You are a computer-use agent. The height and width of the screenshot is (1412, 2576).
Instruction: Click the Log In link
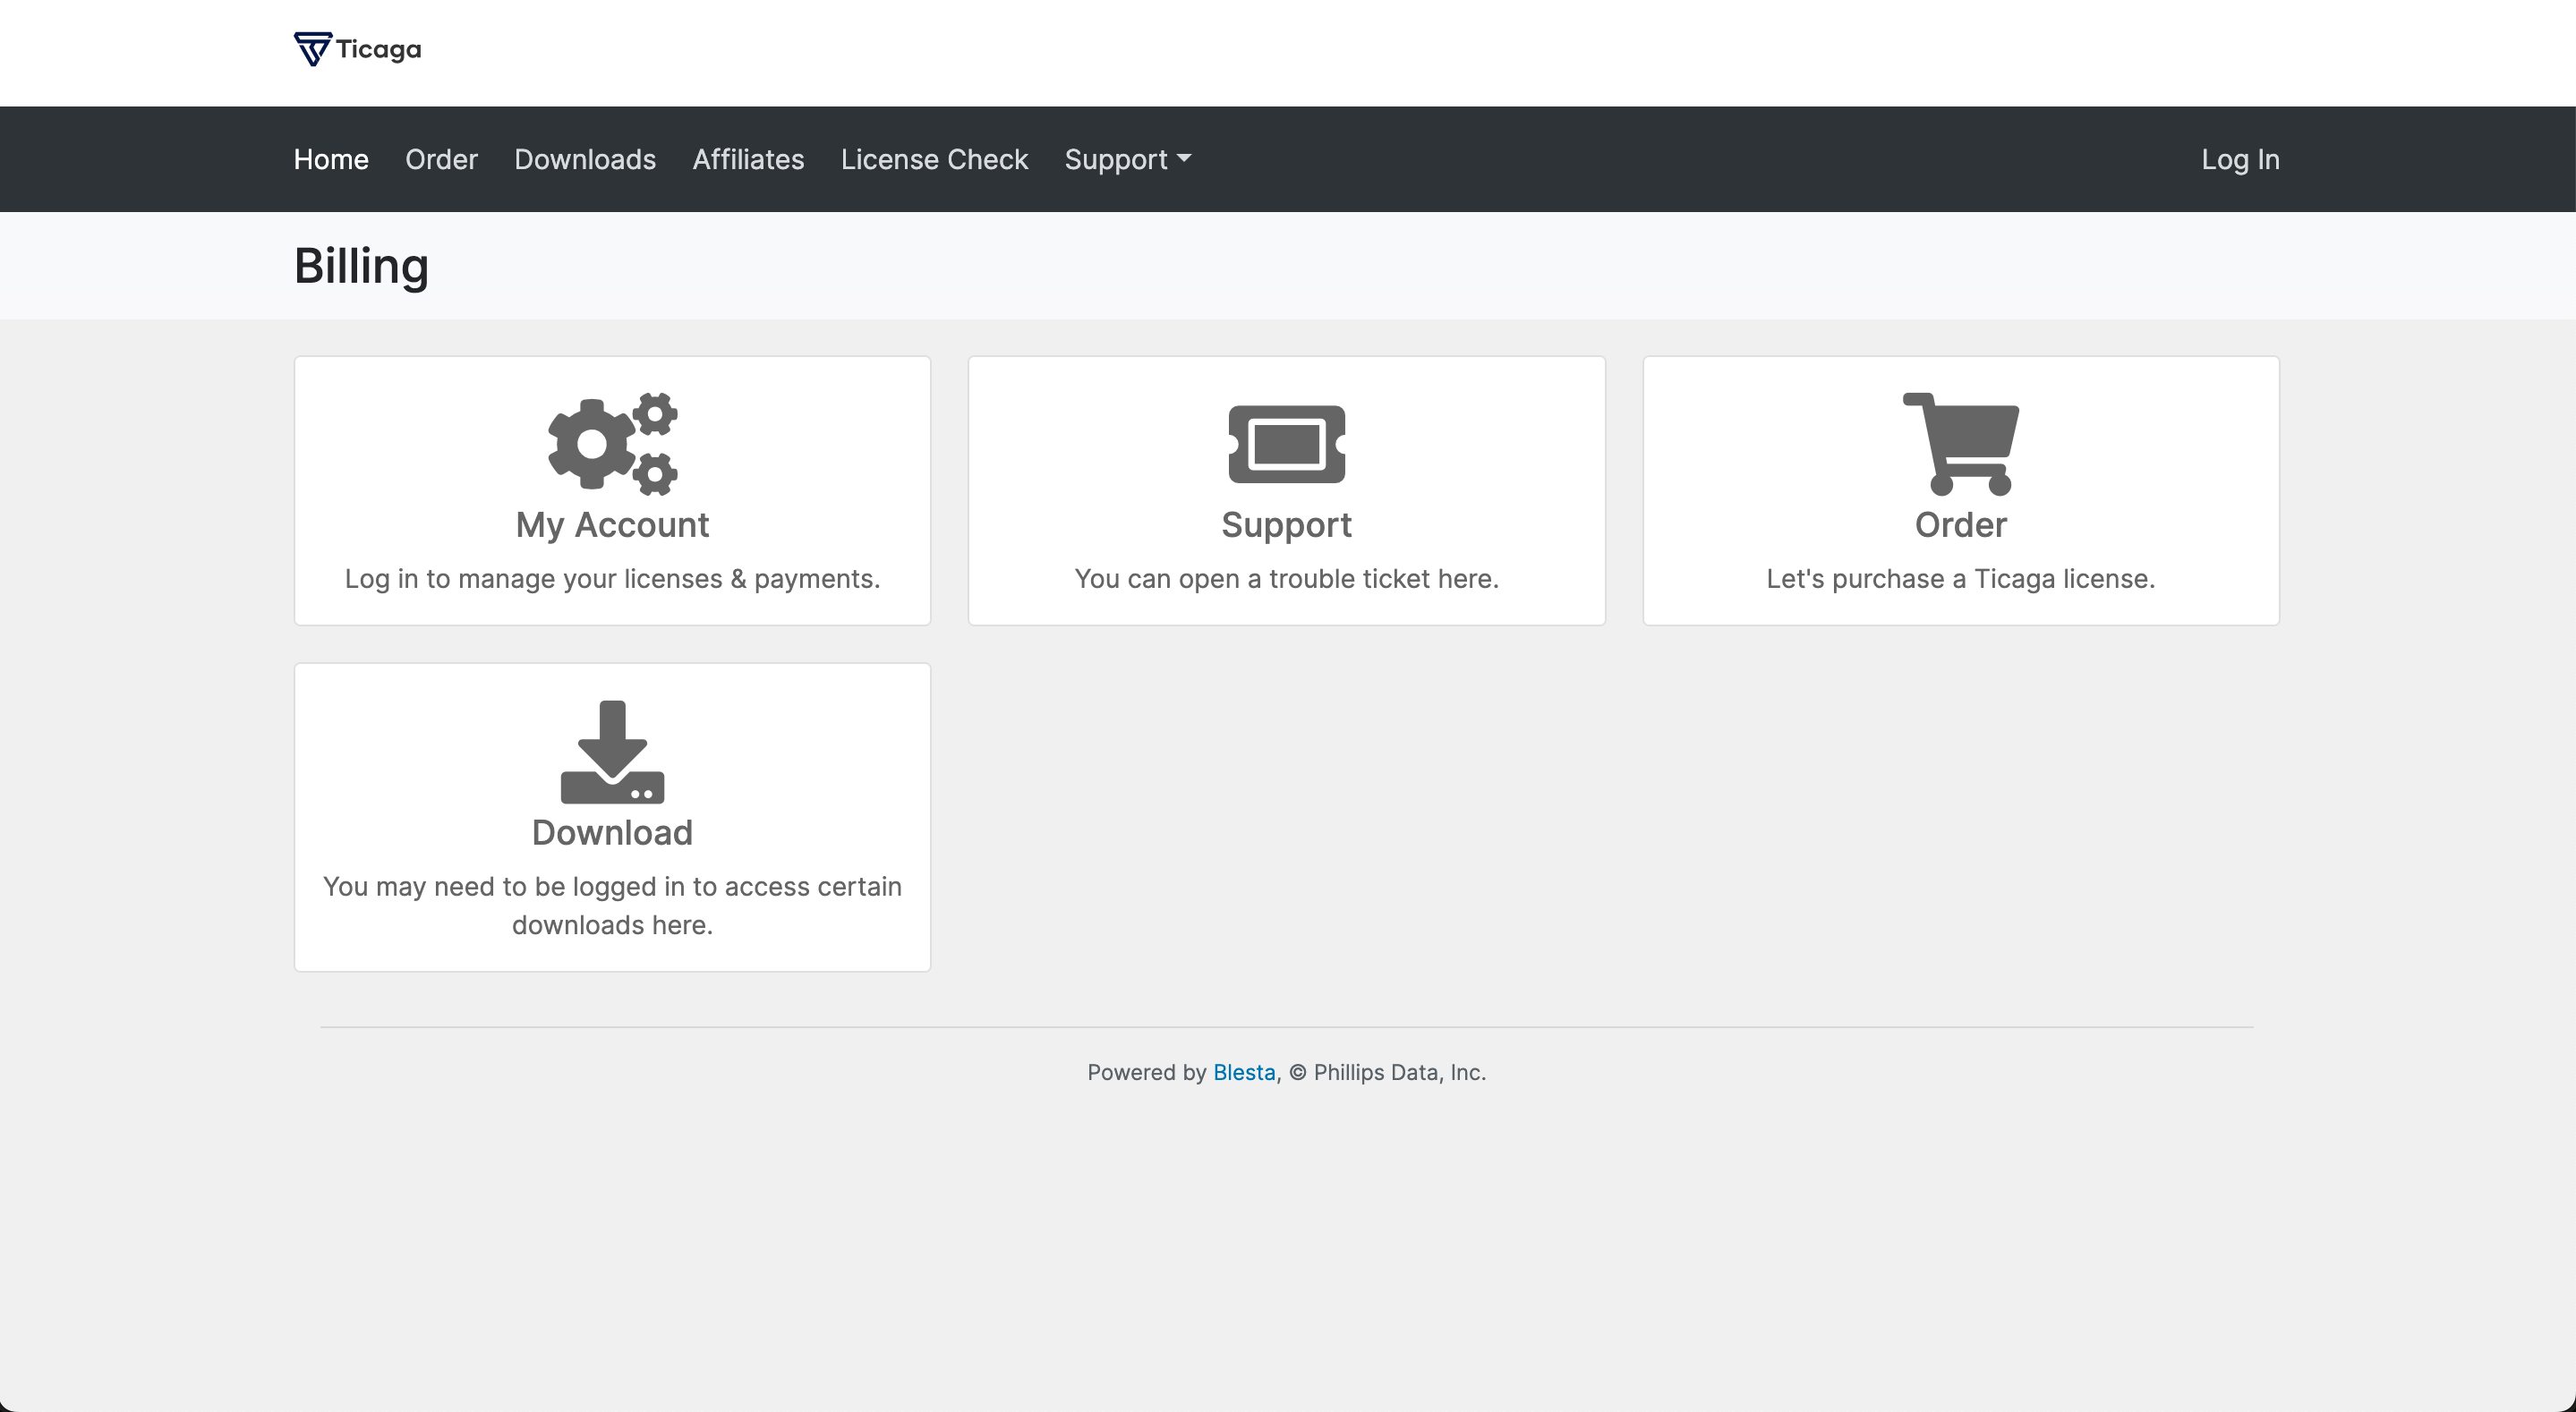[x=2240, y=159]
